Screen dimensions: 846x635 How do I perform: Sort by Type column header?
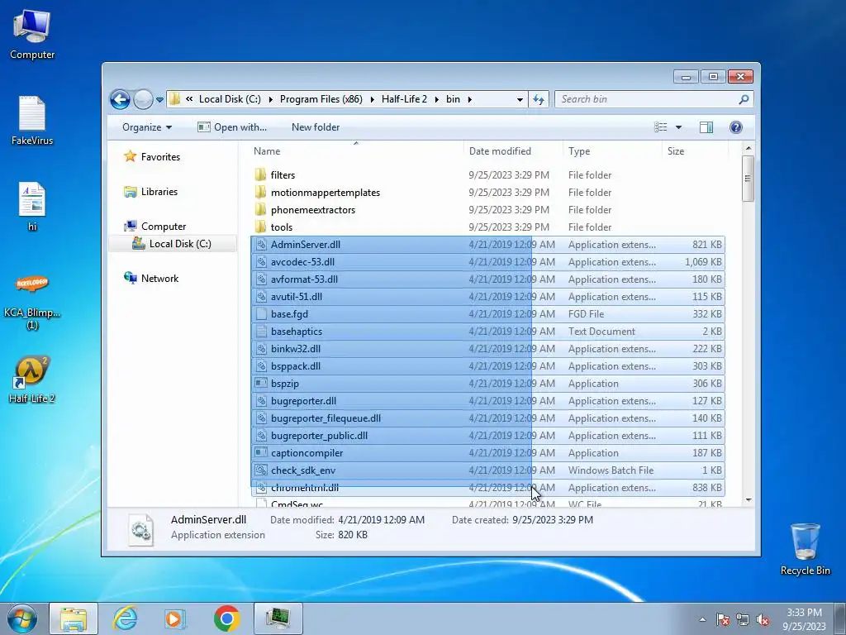pyautogui.click(x=612, y=151)
